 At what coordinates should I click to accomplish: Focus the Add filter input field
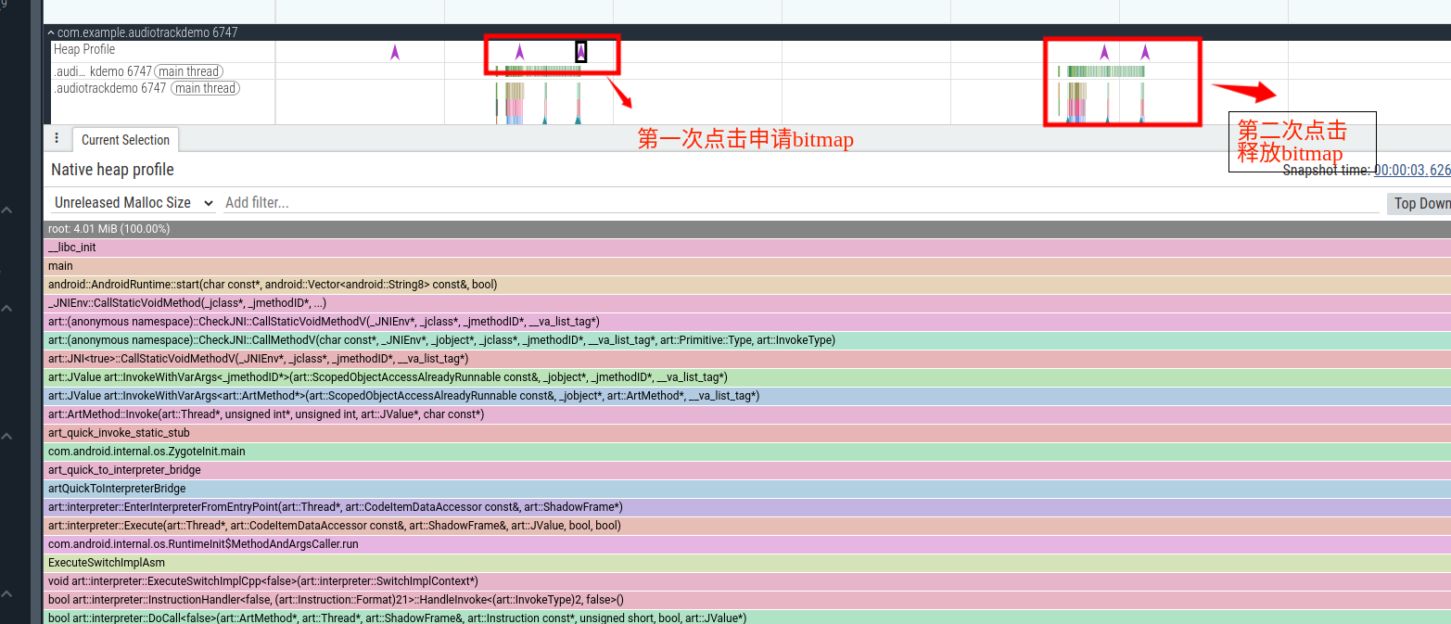(x=802, y=202)
